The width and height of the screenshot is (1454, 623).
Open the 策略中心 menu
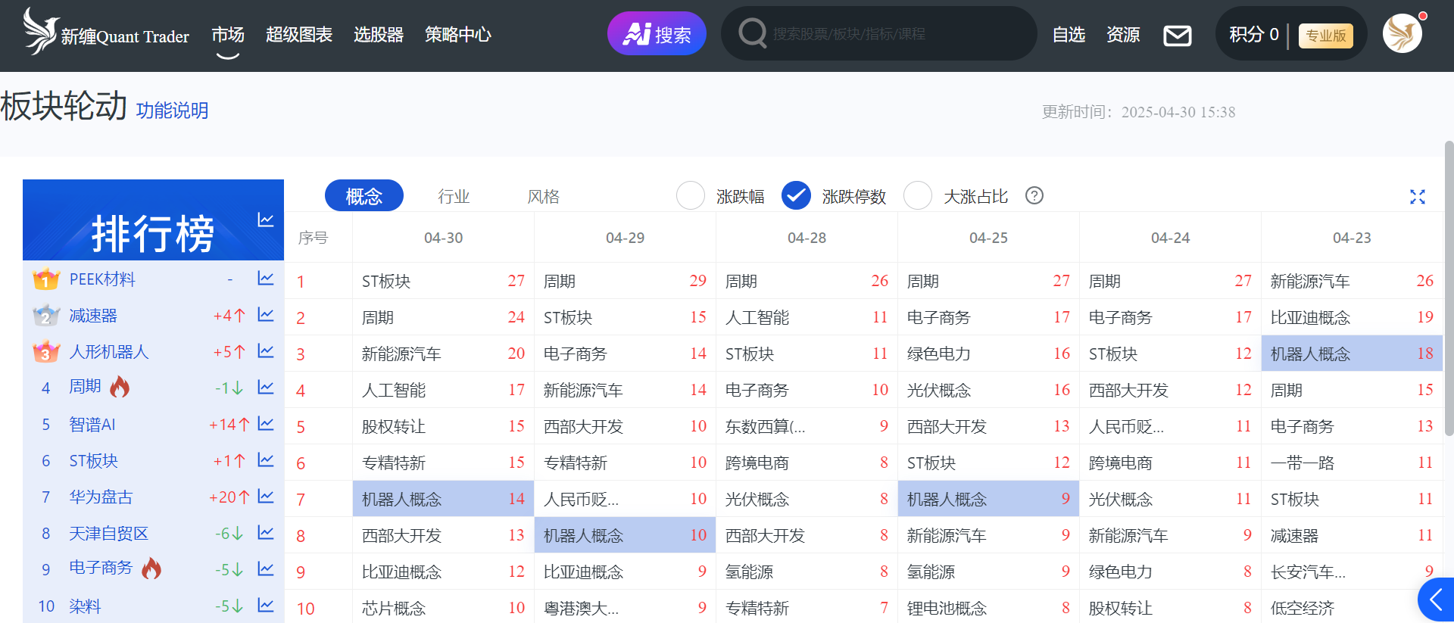[458, 35]
